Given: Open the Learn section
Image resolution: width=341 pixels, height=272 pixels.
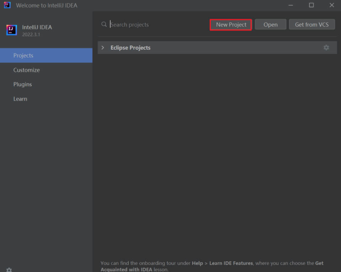Looking at the screenshot, I should 20,99.
